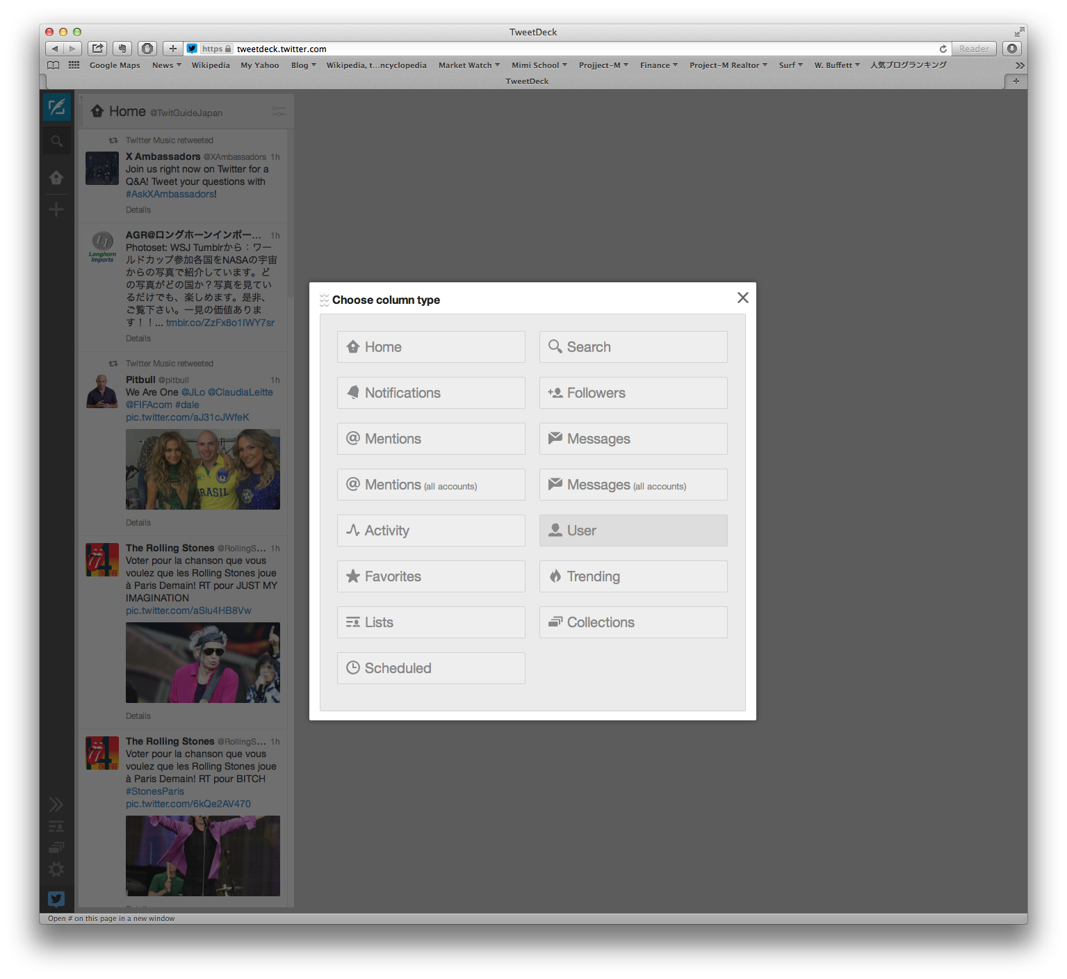This screenshot has width=1067, height=979.
Task: Click the plus add bookmark button
Action: pos(173,49)
